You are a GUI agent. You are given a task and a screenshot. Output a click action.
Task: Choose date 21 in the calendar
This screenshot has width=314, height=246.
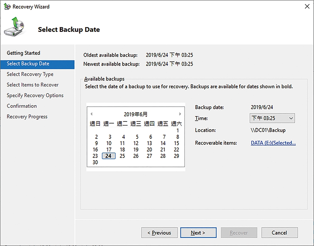tap(163, 150)
